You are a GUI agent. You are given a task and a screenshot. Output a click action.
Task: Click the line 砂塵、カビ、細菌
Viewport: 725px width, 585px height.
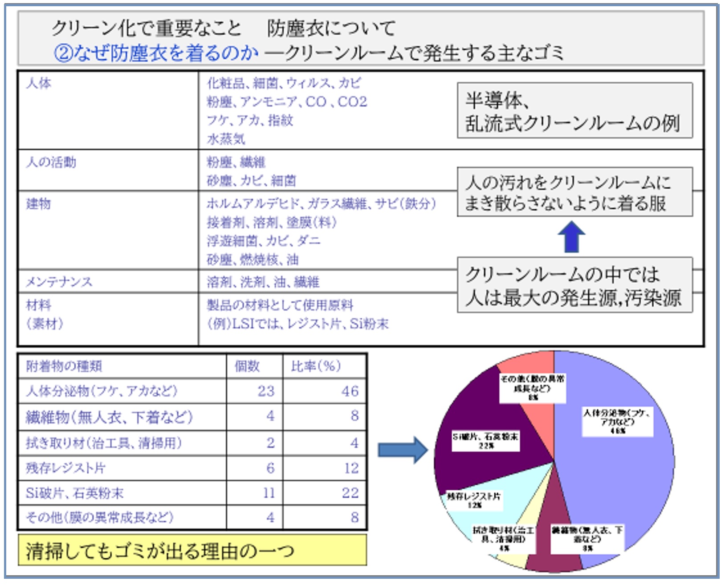pyautogui.click(x=251, y=181)
